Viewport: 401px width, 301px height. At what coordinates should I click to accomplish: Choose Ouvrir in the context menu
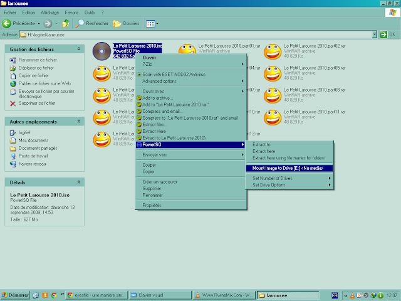coord(190,58)
